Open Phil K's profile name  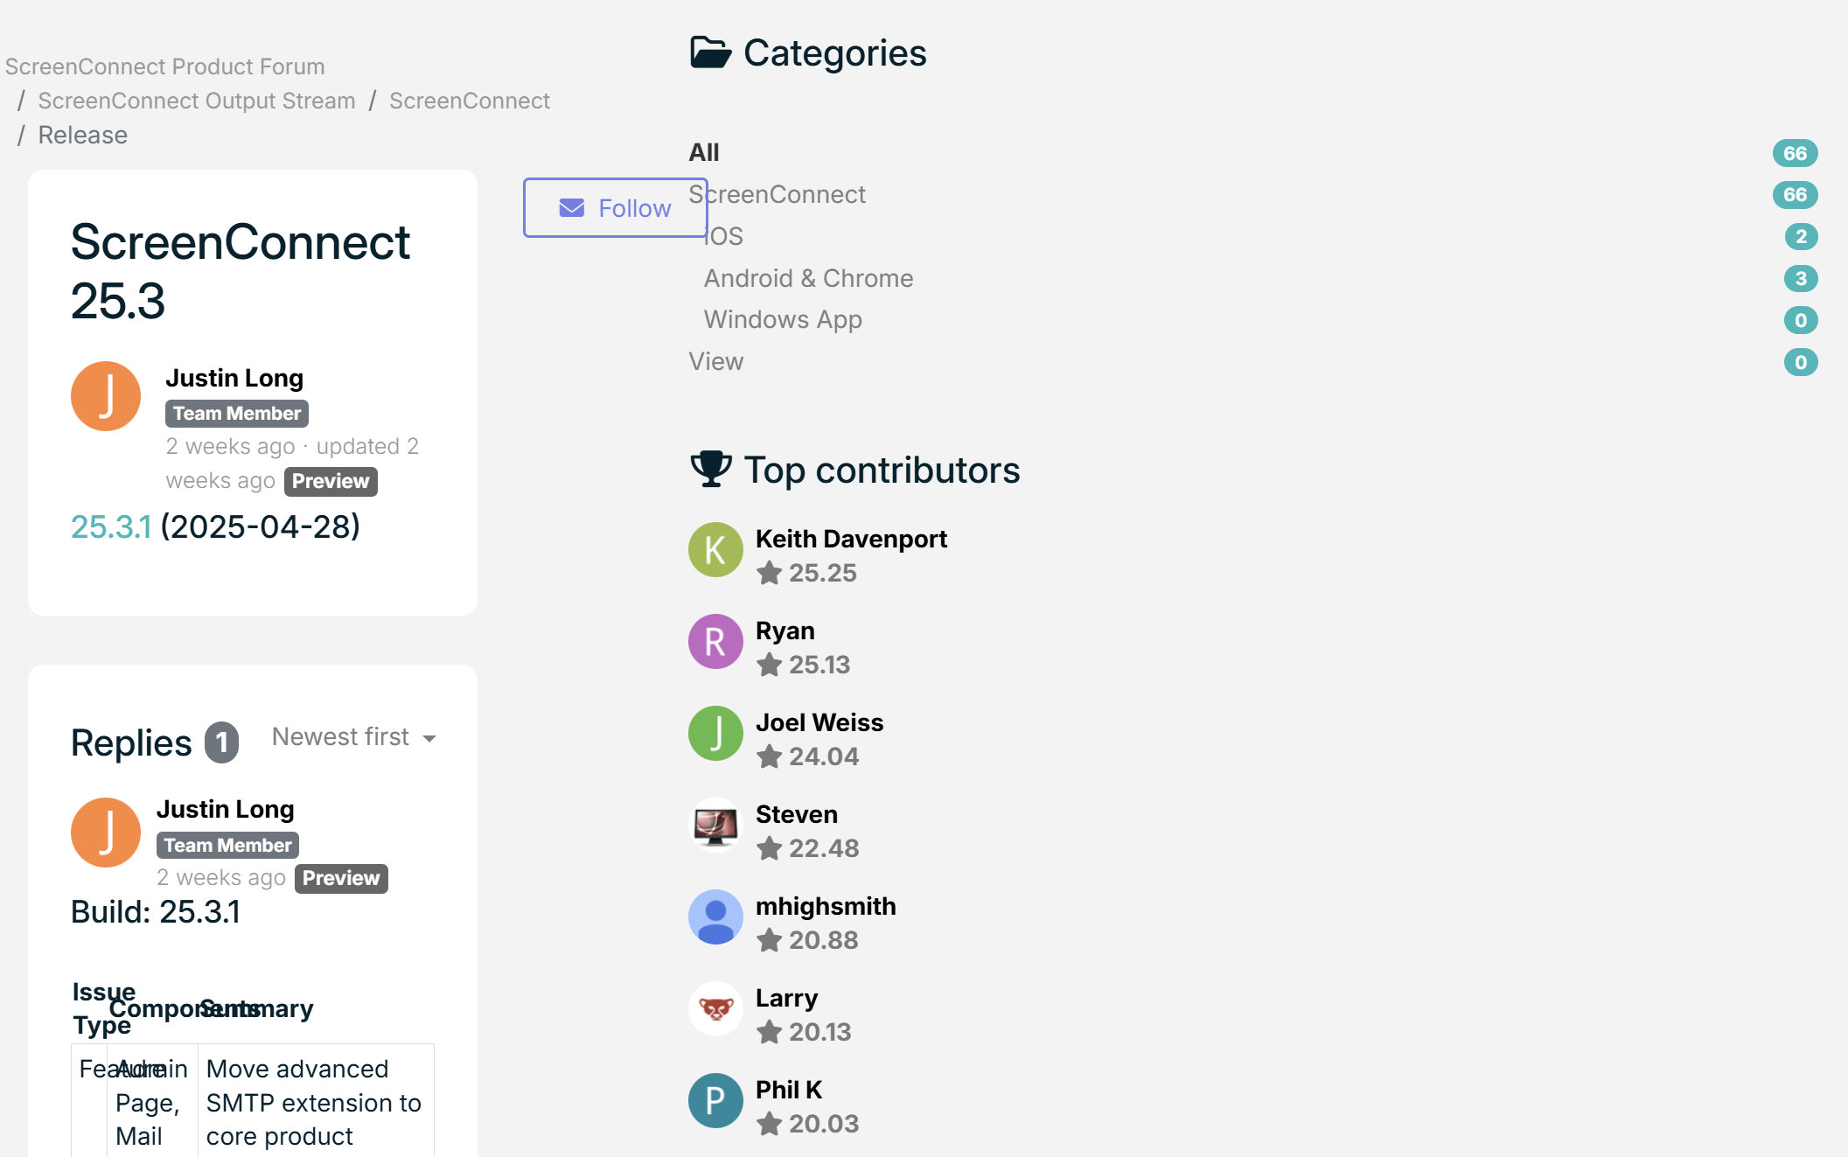pyautogui.click(x=789, y=1090)
